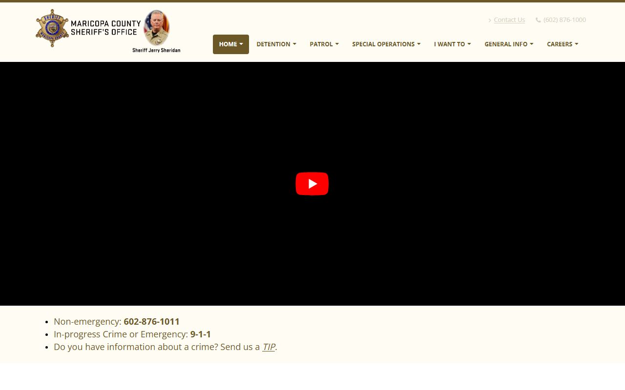Click the gold sheriff star badge logo
Image resolution: width=625 pixels, height=390 pixels.
(52, 28)
